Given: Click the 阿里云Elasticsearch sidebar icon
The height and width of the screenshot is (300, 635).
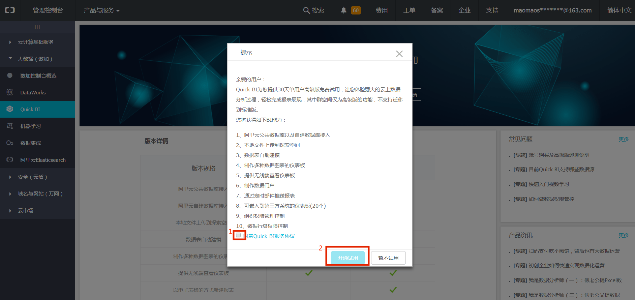Looking at the screenshot, I should point(10,160).
